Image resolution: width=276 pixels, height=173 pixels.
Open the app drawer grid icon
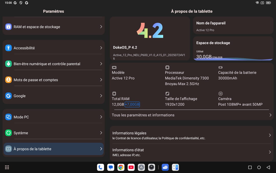(x=7, y=167)
